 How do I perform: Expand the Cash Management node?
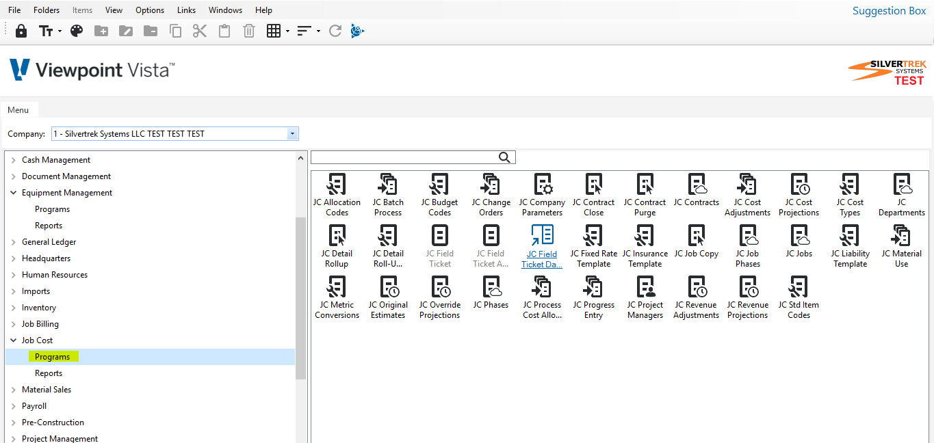tap(14, 160)
